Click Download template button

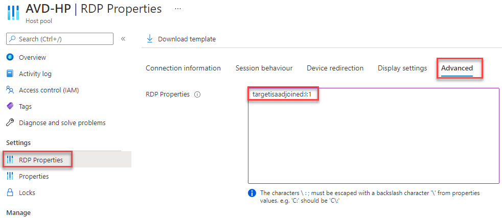[x=181, y=39]
